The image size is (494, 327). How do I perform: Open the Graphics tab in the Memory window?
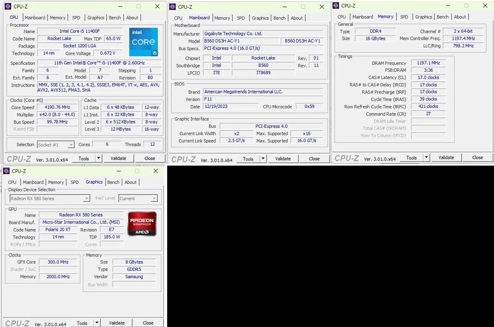coord(423,17)
